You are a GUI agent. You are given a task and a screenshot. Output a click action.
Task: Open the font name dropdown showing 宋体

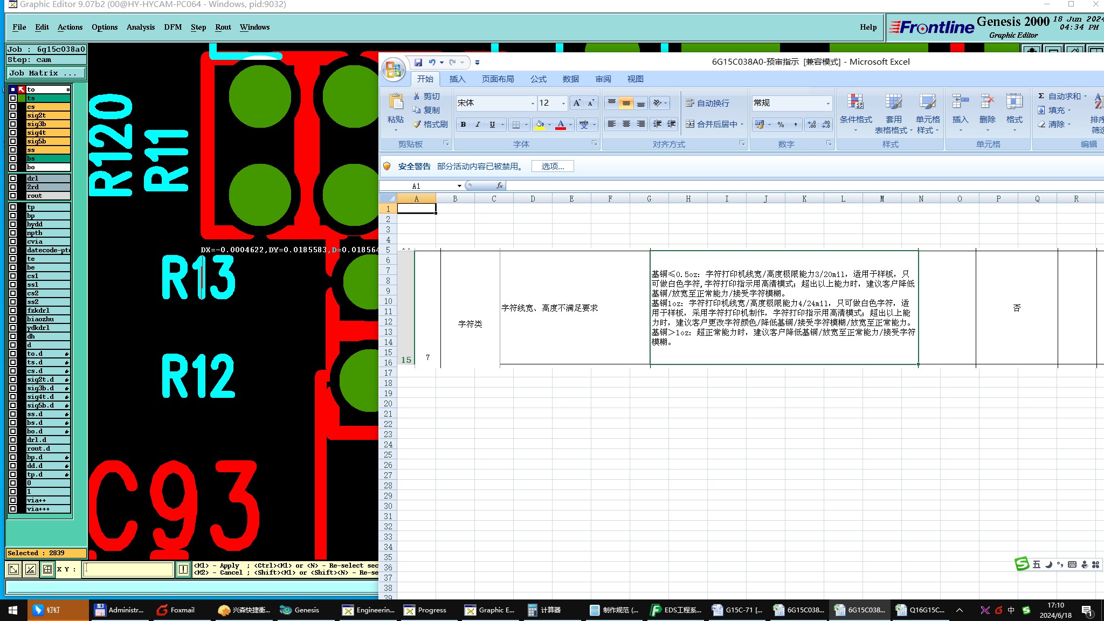click(x=533, y=103)
